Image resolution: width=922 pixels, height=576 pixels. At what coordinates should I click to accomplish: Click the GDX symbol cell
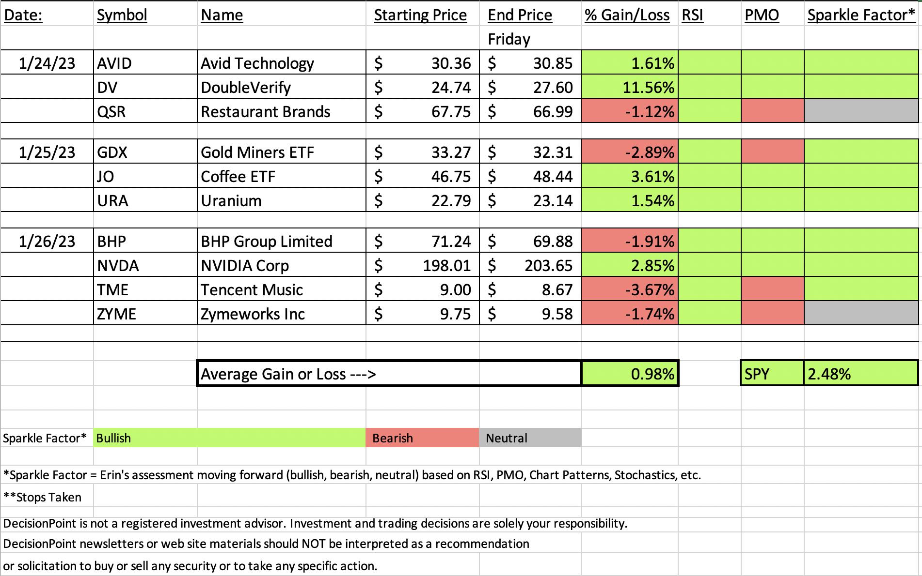point(145,152)
